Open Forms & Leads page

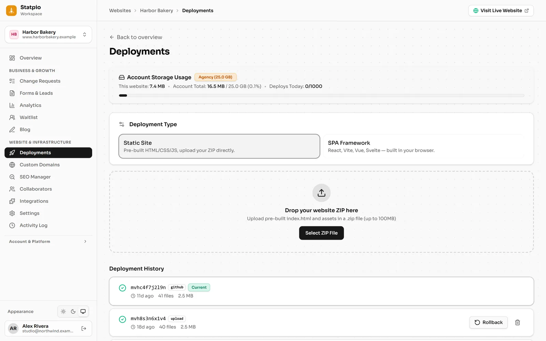click(x=48, y=93)
